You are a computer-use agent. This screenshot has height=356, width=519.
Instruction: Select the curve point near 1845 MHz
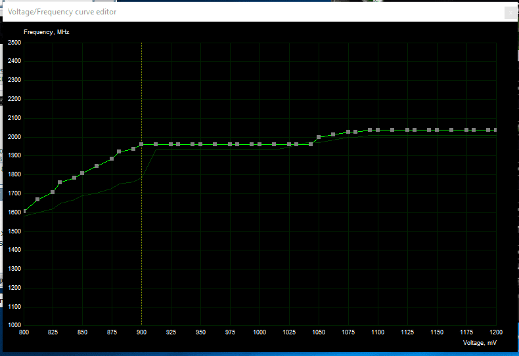(97, 166)
